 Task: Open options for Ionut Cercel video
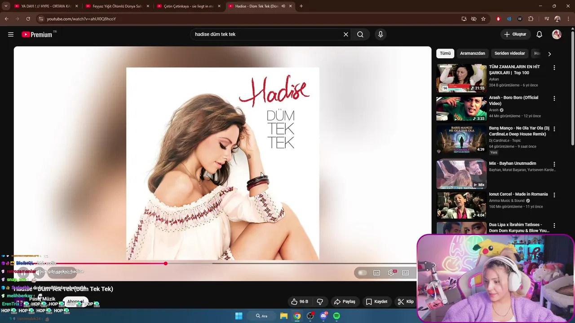[x=554, y=195]
